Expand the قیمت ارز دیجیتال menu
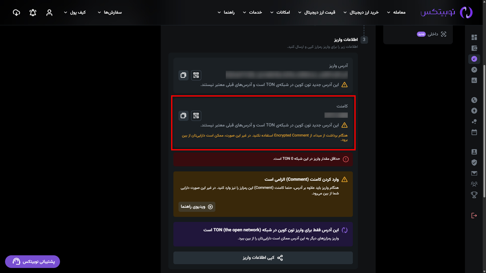Viewport: 486px width, 273px height. point(317,12)
